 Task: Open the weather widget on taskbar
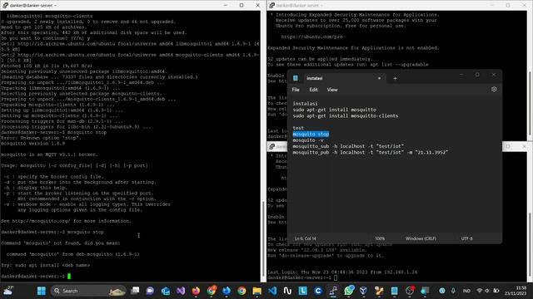tap(8, 291)
